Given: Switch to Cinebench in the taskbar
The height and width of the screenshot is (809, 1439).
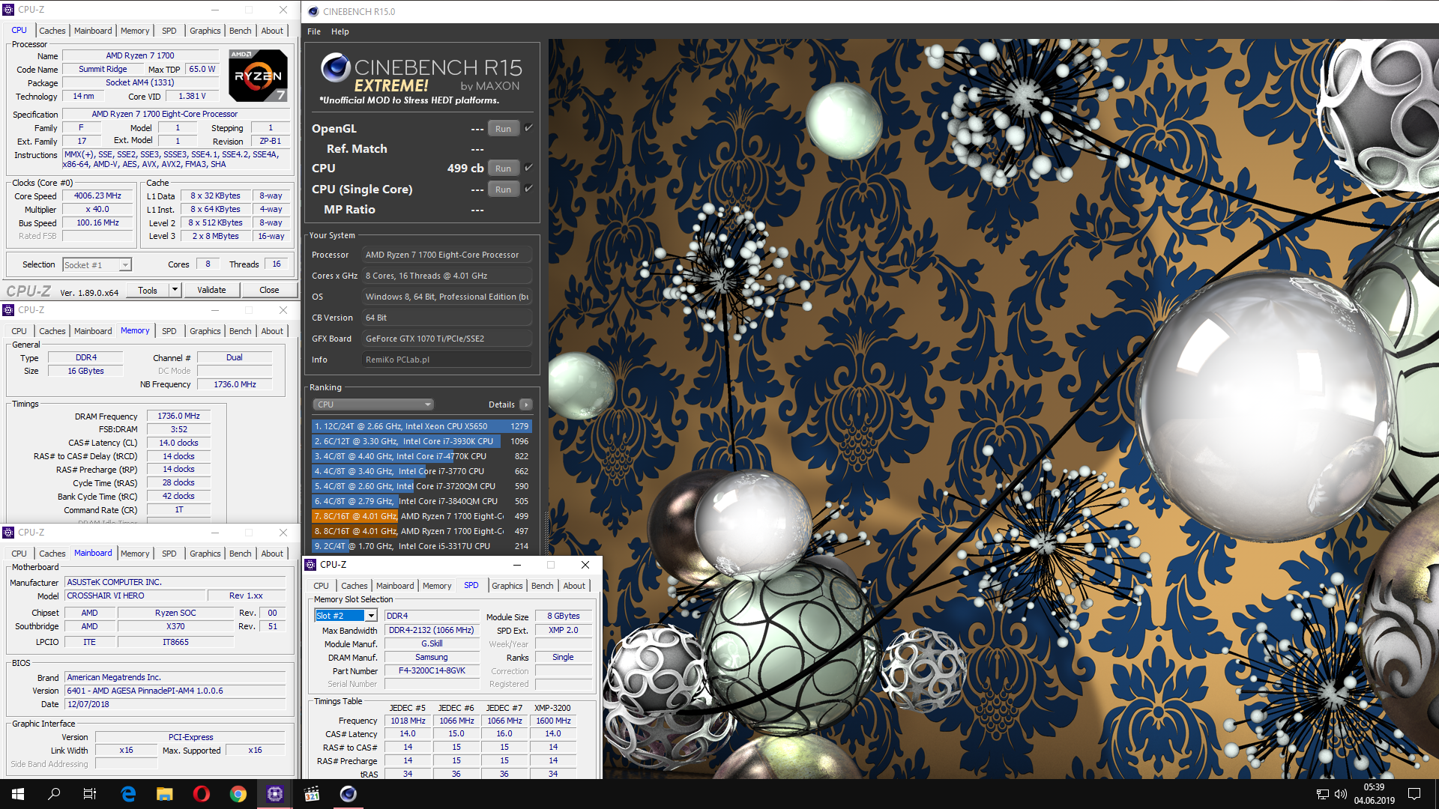Looking at the screenshot, I should pyautogui.click(x=349, y=794).
